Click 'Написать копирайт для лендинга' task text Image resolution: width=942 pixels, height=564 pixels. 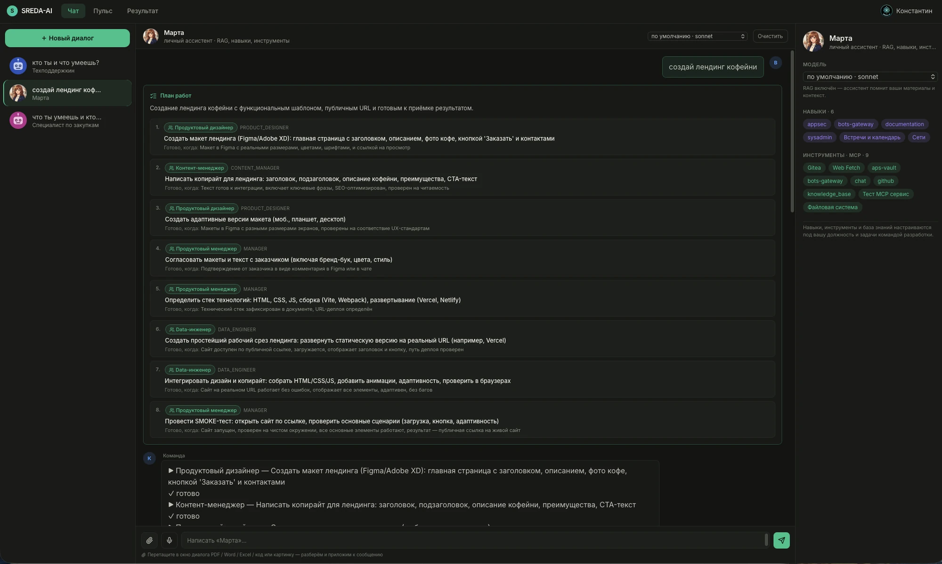pos(321,179)
